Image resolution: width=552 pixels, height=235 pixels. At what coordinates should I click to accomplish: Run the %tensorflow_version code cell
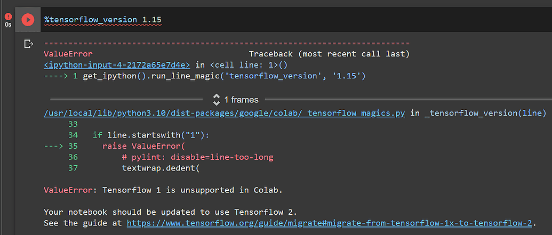pyautogui.click(x=28, y=20)
